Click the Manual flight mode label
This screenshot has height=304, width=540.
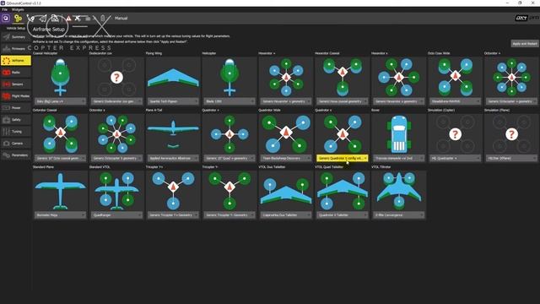[x=121, y=19]
